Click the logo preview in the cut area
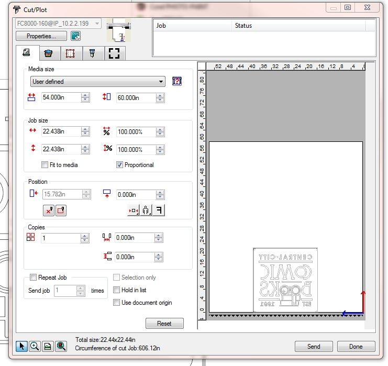 click(x=285, y=280)
